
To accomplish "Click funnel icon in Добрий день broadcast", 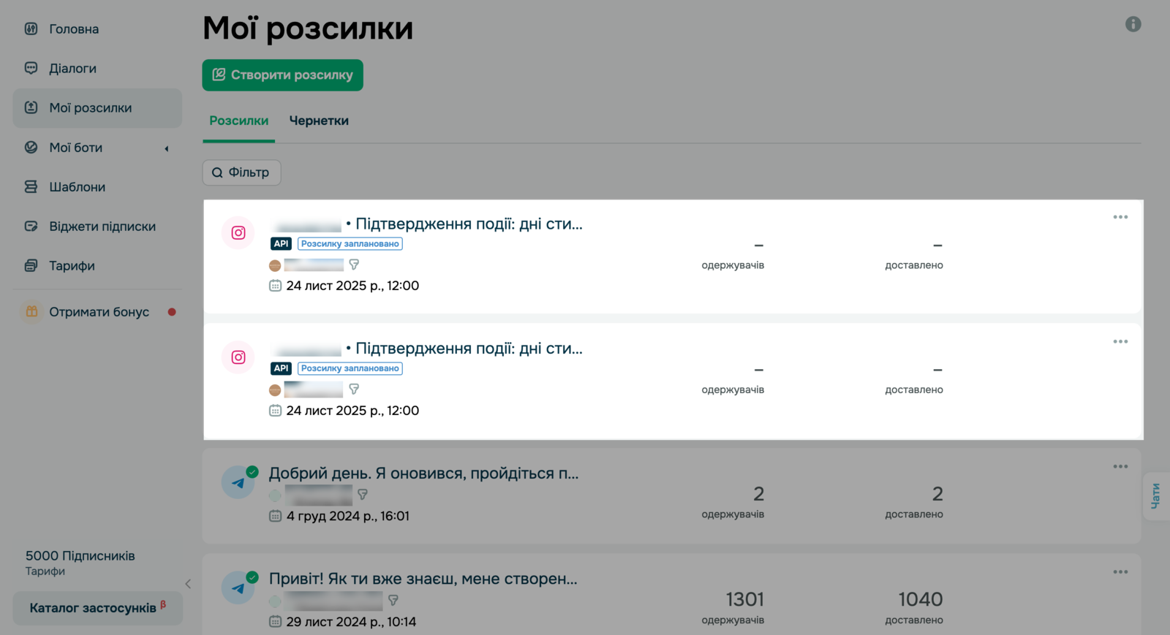I will click(x=363, y=495).
